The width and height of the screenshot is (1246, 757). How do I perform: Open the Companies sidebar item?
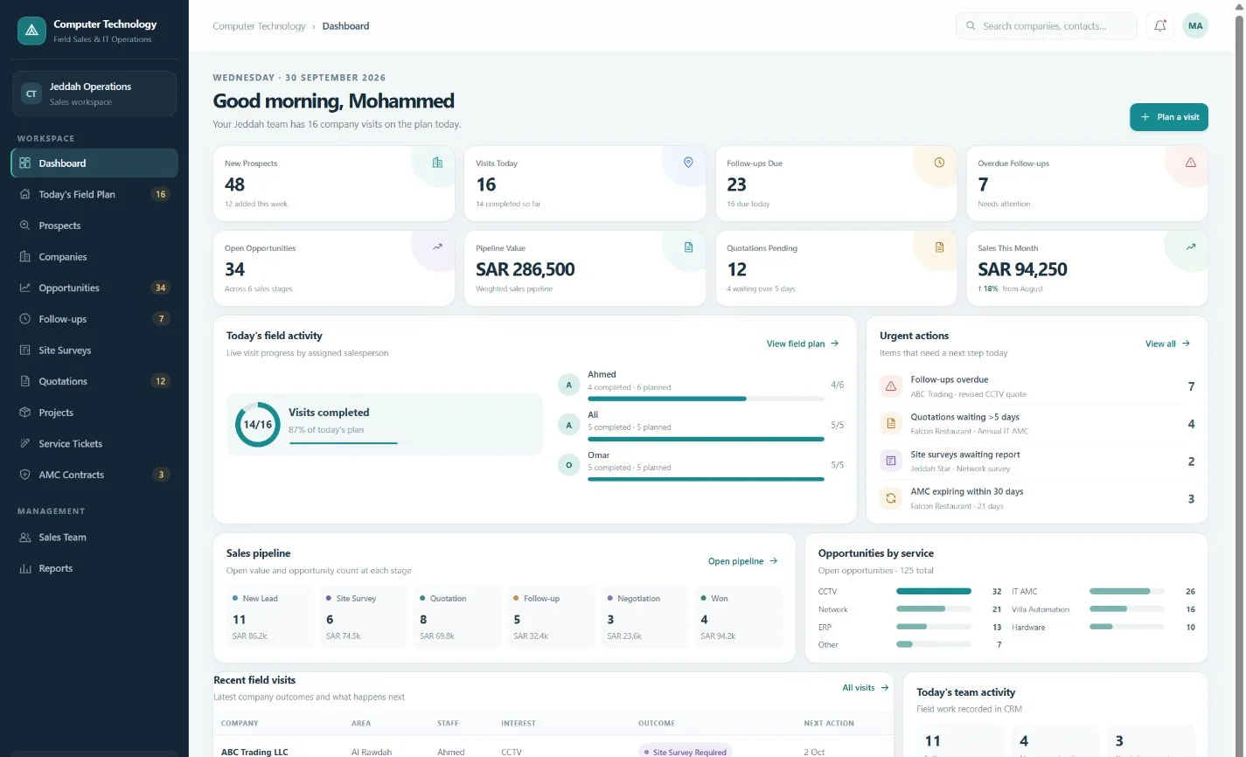94,257
